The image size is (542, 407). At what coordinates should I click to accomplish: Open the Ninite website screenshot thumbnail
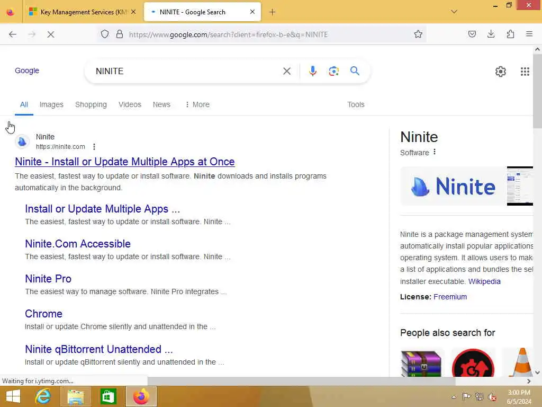tap(520, 186)
